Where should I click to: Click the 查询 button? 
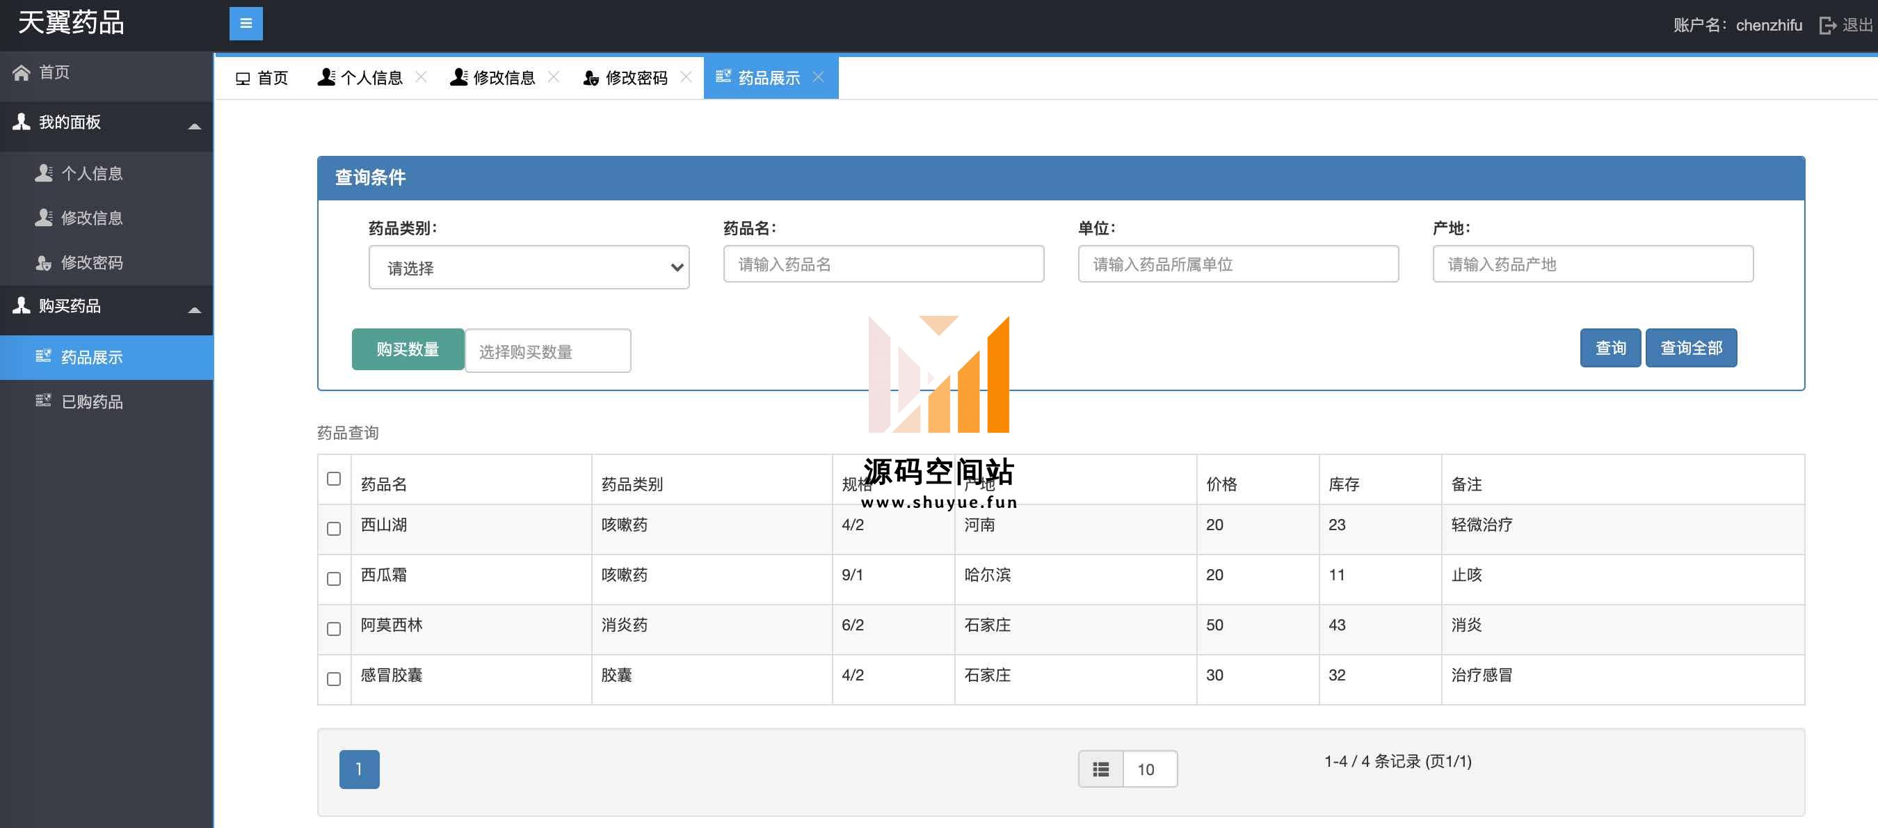[1610, 348]
